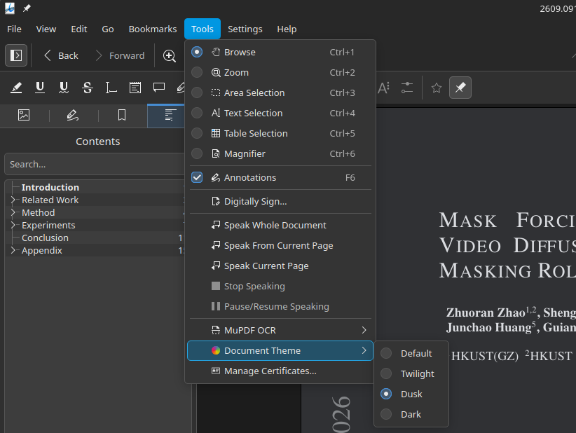
Task: Open the Help menu
Action: click(287, 29)
